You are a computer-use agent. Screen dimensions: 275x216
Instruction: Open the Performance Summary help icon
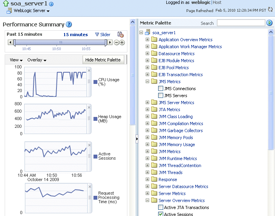69,24
